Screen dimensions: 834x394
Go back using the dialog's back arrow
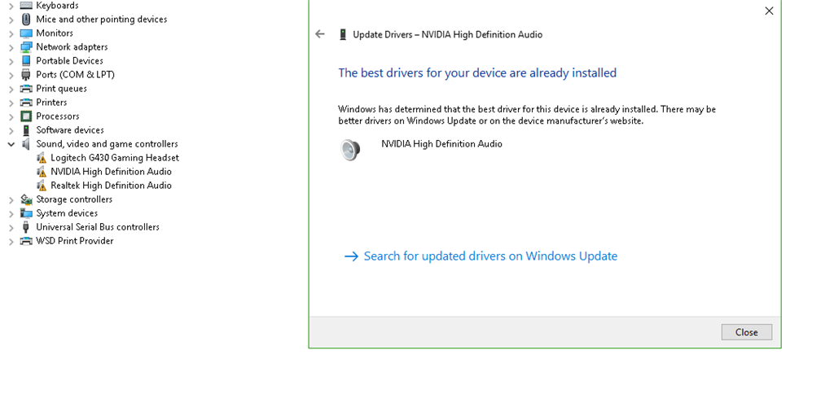[319, 34]
